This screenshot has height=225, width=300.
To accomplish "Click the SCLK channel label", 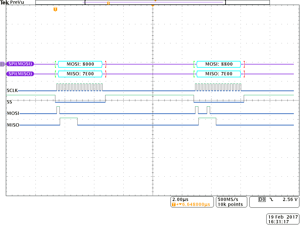I will [12, 91].
